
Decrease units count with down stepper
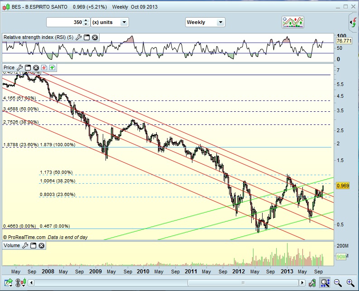(x=86, y=24)
